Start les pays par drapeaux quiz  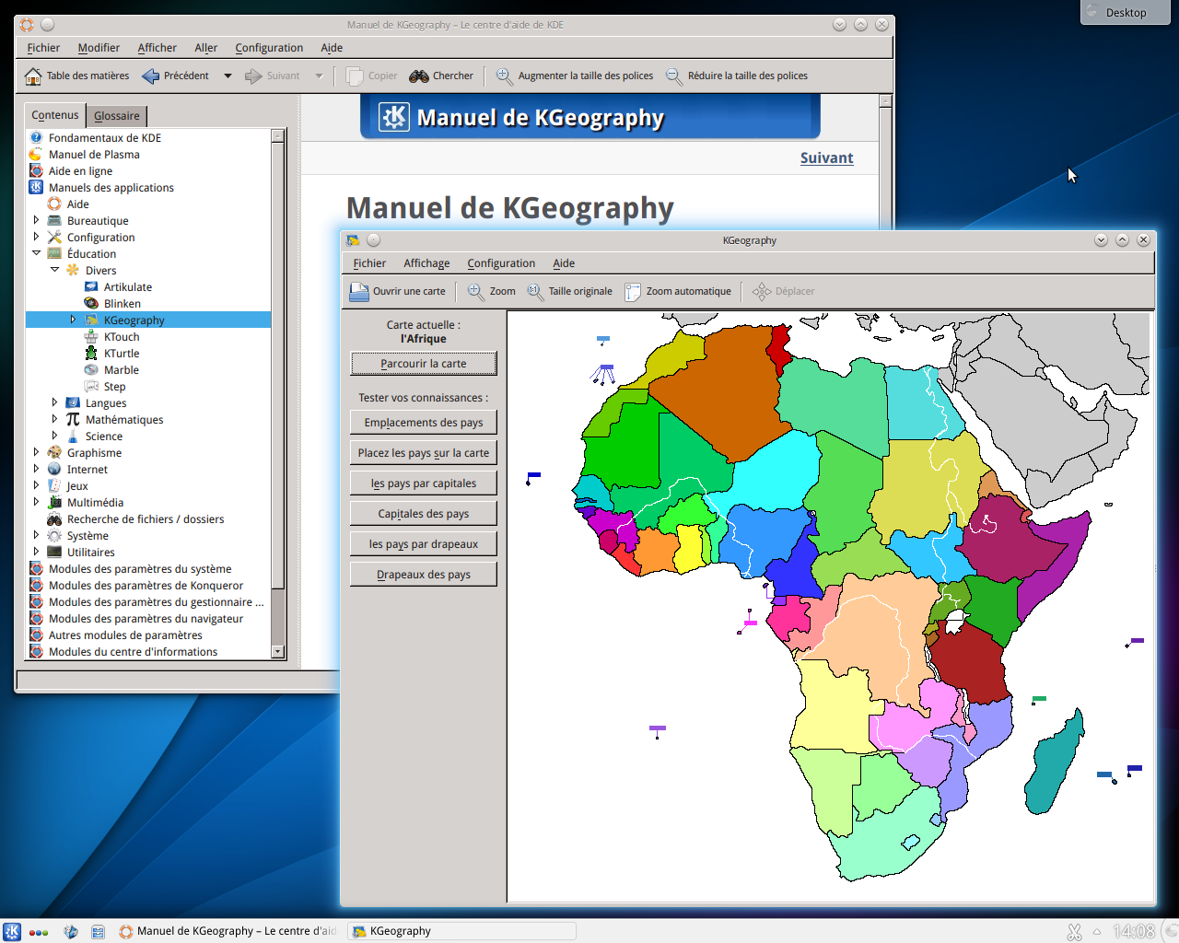[424, 544]
